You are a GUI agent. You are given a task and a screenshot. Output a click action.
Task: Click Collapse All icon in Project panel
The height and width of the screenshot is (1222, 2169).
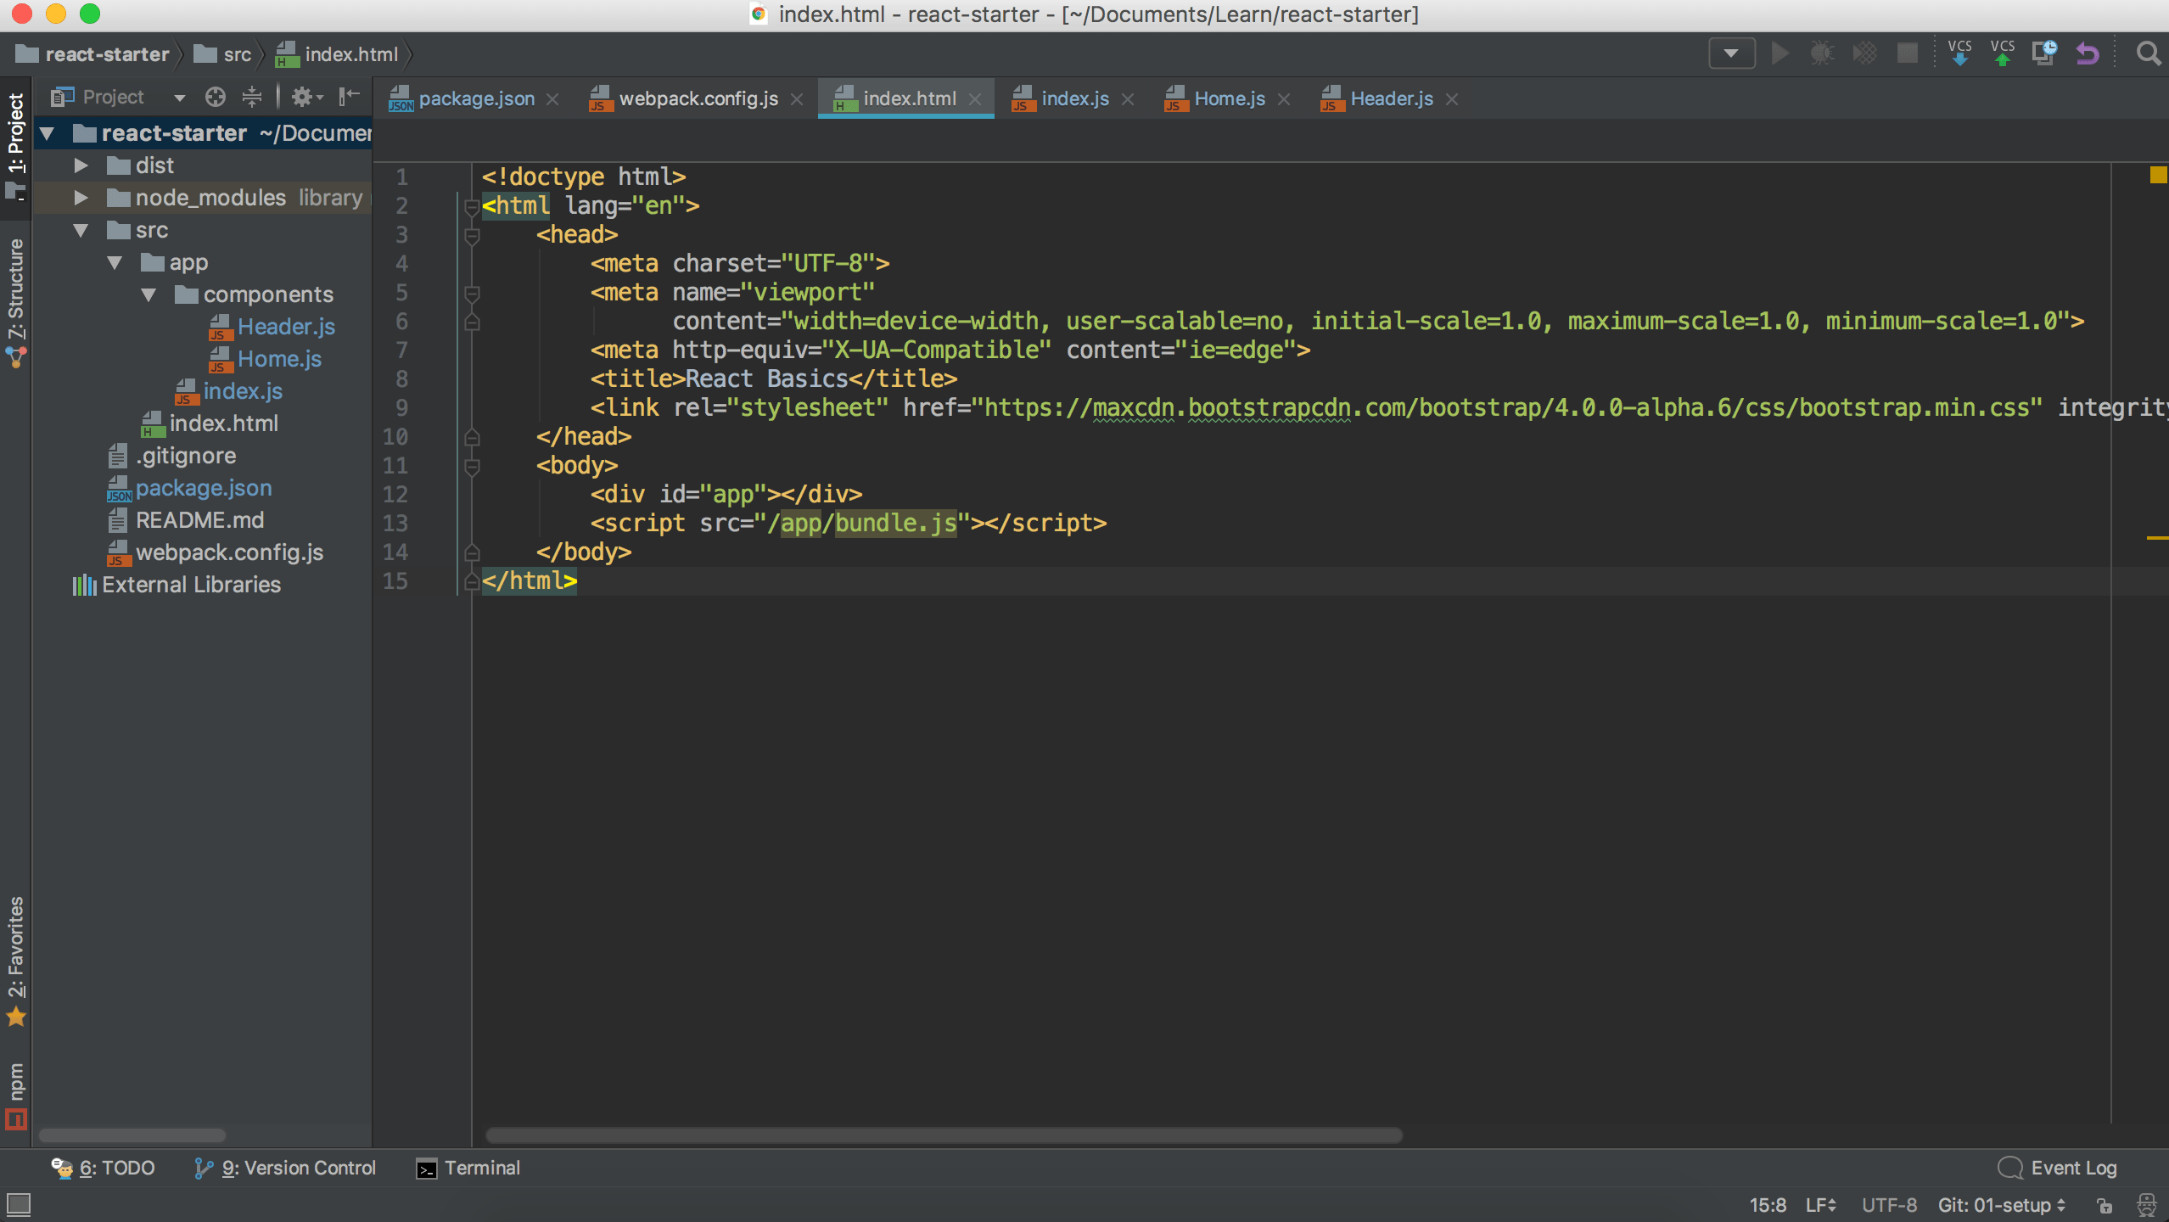pos(252,97)
